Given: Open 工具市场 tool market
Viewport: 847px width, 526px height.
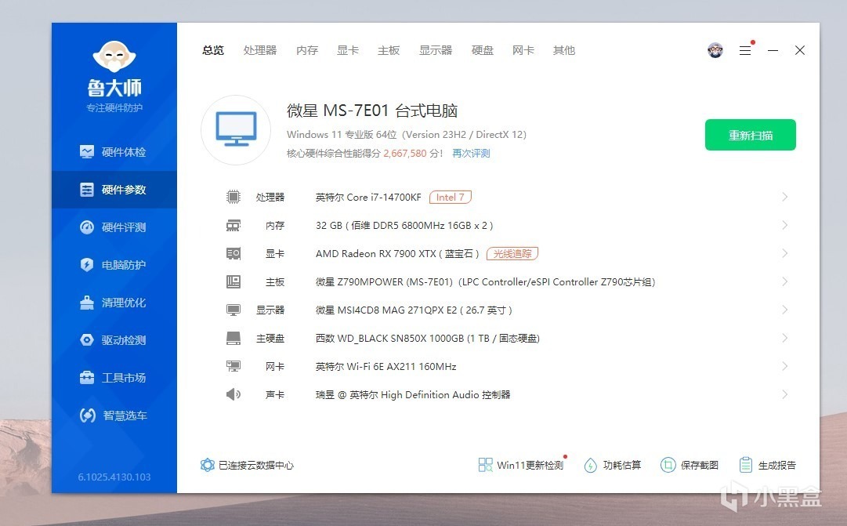Looking at the screenshot, I should [x=114, y=378].
